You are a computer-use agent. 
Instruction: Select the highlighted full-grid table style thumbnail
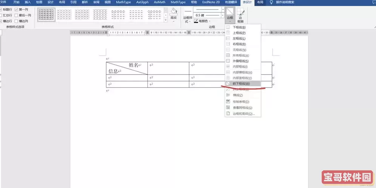(x=46, y=14)
